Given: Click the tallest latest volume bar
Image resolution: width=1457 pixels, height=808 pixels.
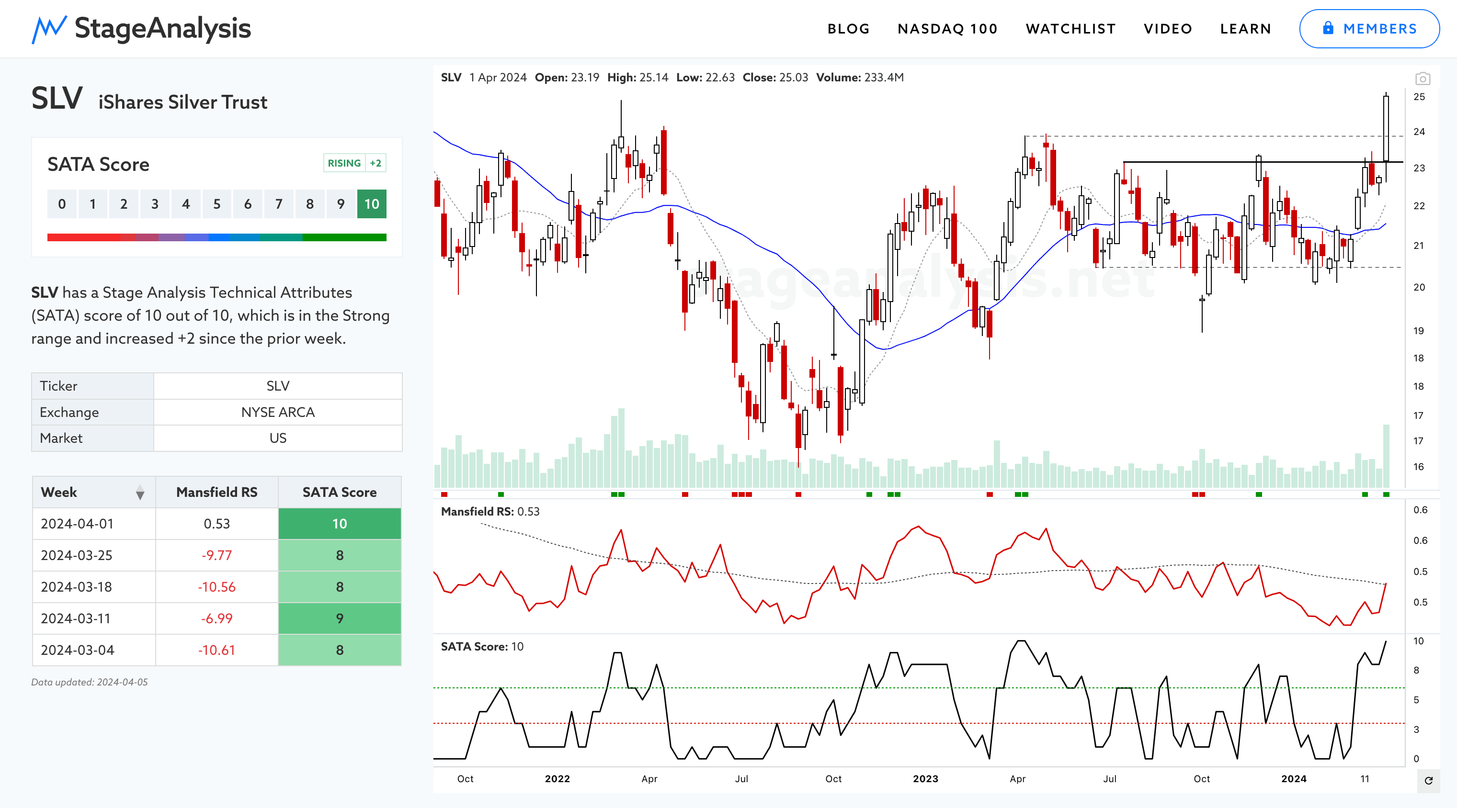Looking at the screenshot, I should (1386, 456).
